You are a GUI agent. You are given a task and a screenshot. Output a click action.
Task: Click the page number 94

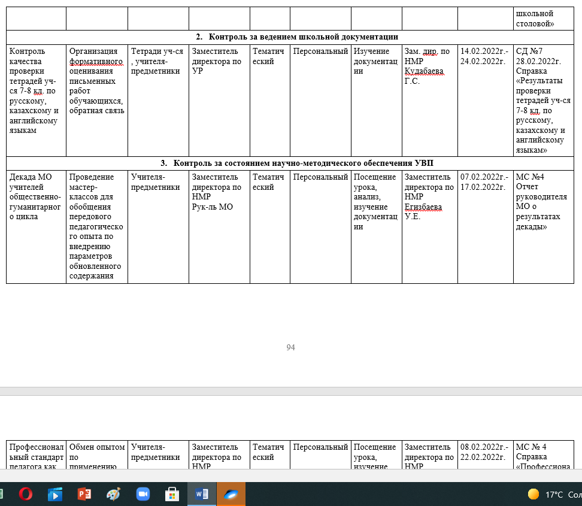pyautogui.click(x=290, y=347)
